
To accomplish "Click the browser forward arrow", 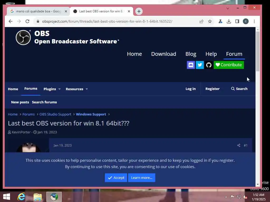I will (19, 21).
